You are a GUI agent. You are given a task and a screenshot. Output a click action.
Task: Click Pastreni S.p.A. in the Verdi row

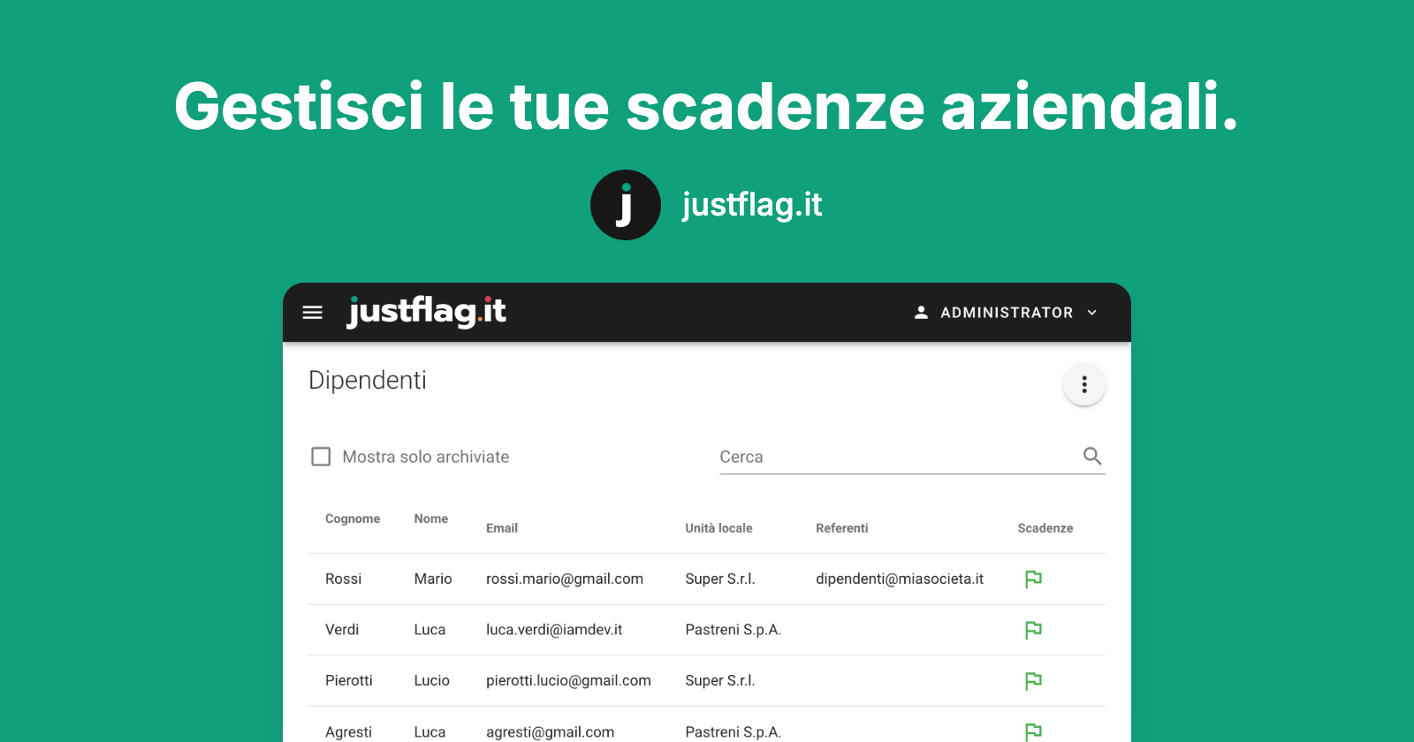pyautogui.click(x=734, y=630)
